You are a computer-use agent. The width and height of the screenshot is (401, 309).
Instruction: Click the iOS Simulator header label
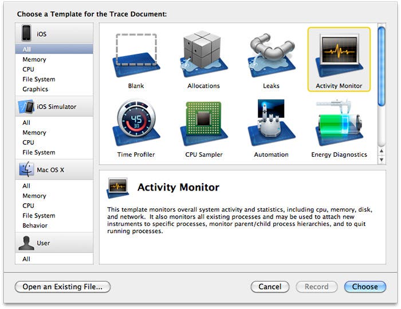click(x=57, y=107)
